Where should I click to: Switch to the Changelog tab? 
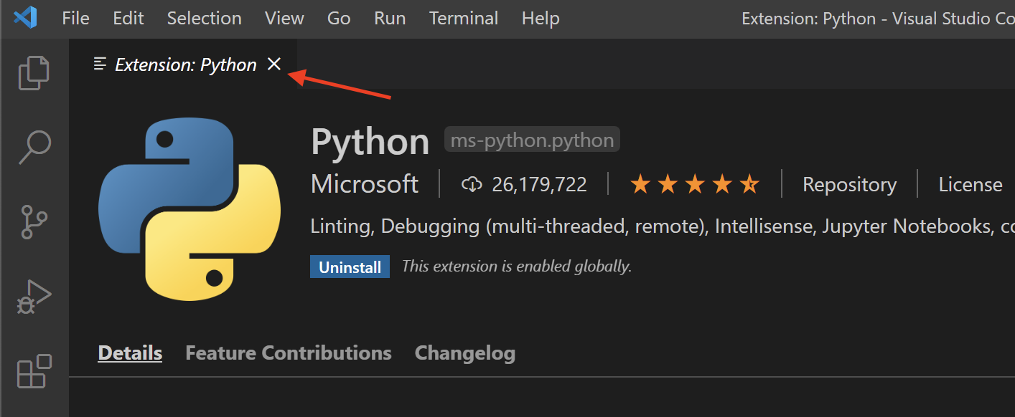pos(464,353)
